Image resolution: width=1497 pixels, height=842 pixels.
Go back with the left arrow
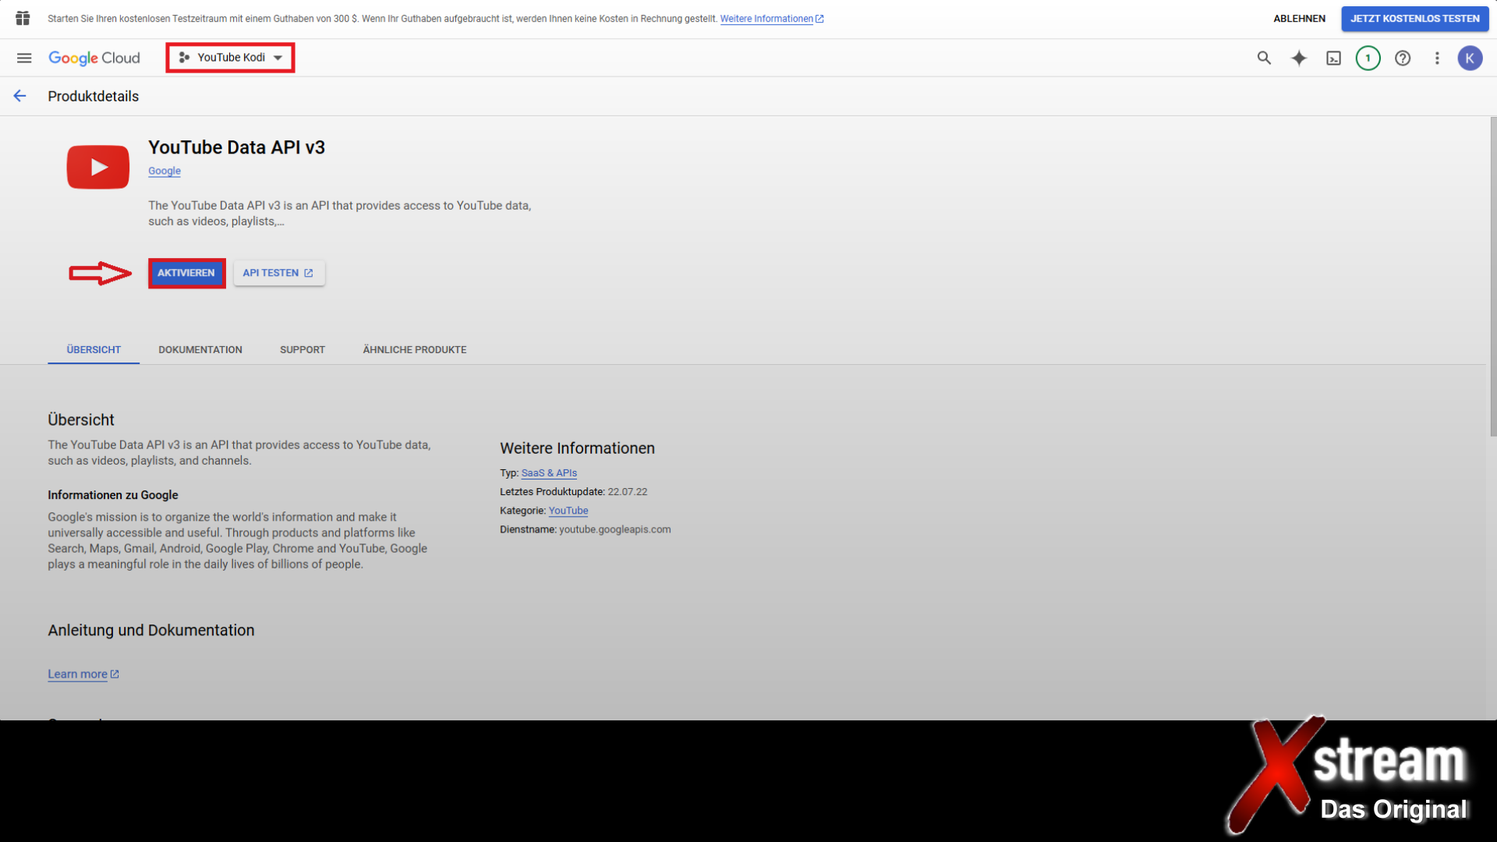pos(20,96)
